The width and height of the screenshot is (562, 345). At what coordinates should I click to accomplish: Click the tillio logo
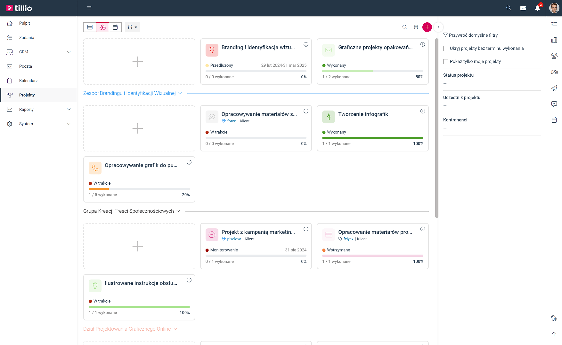point(19,8)
